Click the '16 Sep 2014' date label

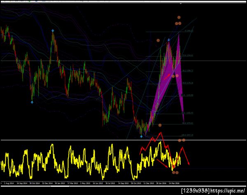tap(22, 183)
